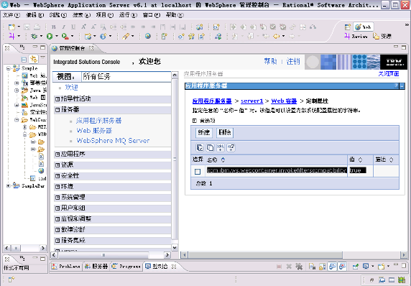Open the WebSphere MQ Server navigation link

coord(113,141)
